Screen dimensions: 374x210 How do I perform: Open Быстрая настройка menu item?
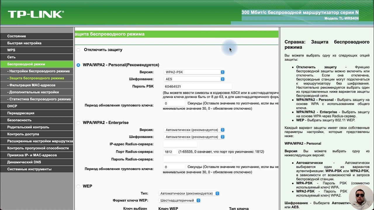(37, 43)
